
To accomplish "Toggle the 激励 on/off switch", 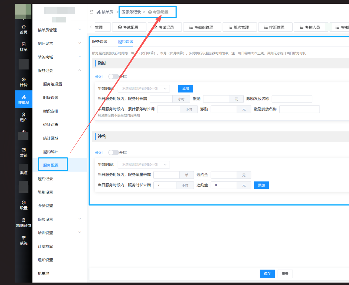I will coord(113,77).
